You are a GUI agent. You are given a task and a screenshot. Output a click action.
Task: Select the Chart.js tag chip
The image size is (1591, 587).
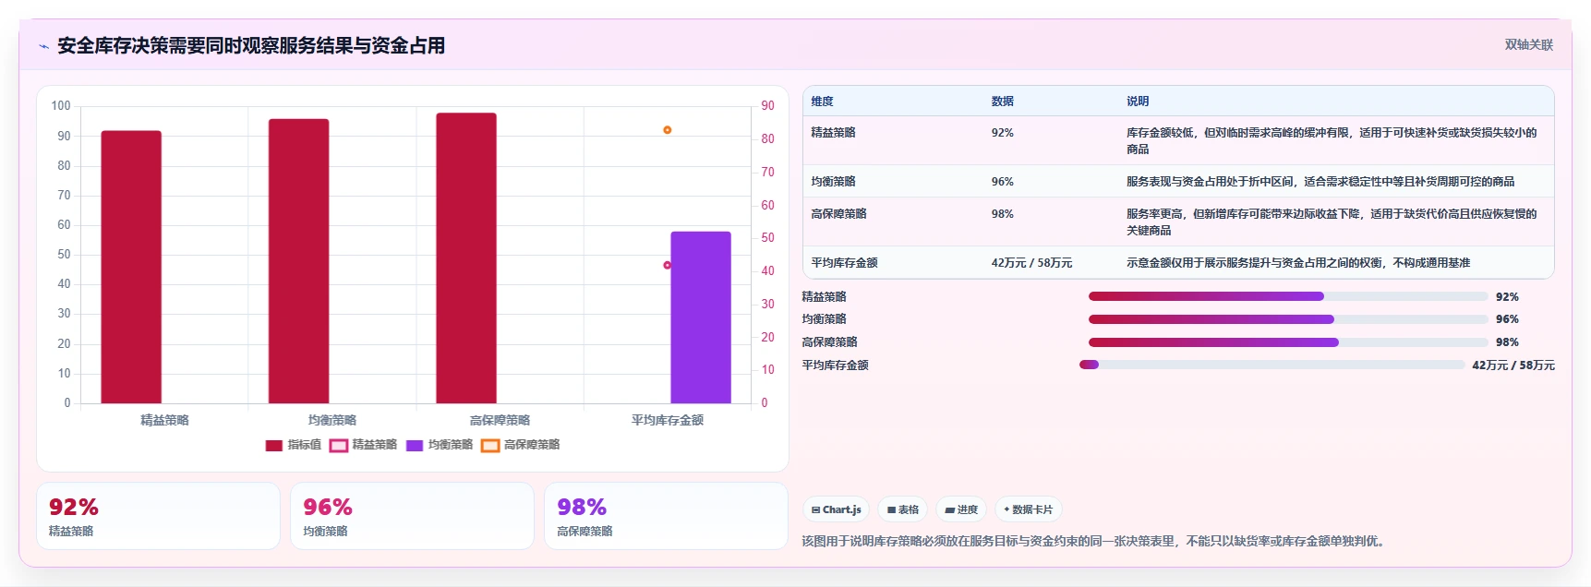[836, 509]
